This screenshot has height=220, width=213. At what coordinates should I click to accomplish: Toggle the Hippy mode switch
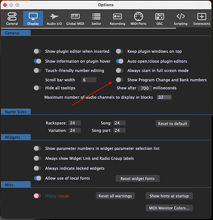(37, 196)
